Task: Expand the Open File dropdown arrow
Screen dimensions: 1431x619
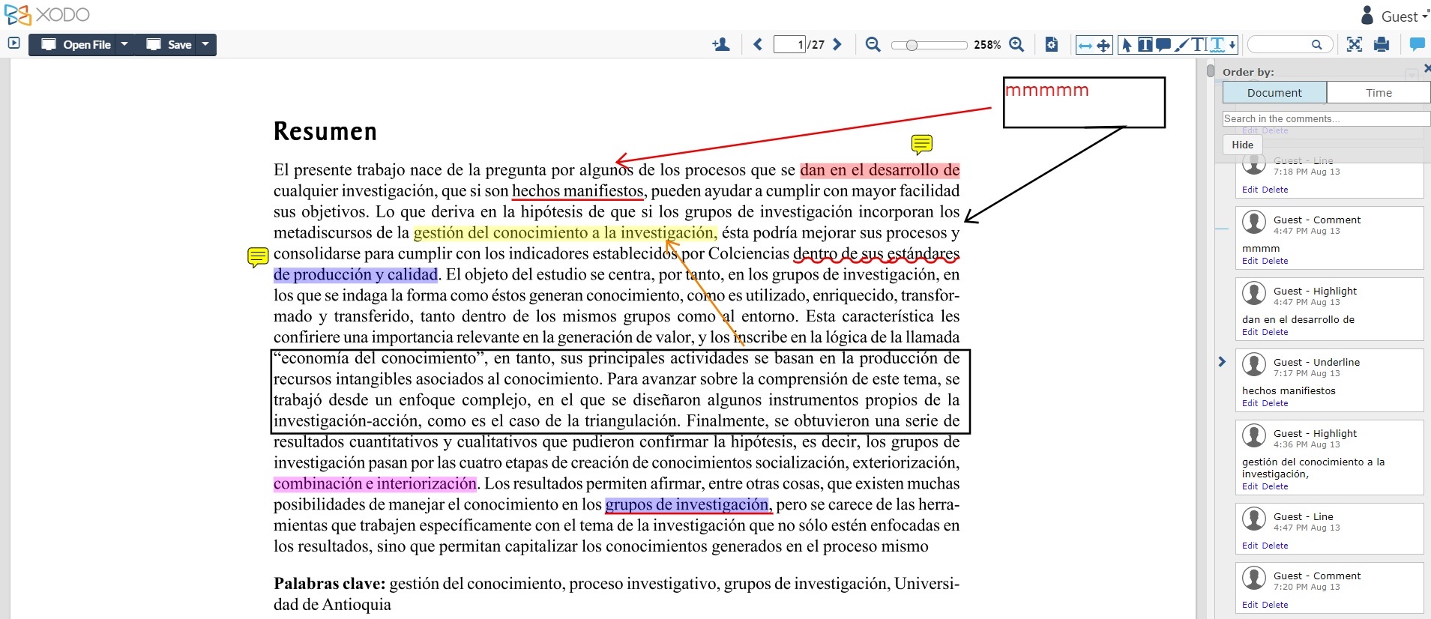Action: [124, 44]
